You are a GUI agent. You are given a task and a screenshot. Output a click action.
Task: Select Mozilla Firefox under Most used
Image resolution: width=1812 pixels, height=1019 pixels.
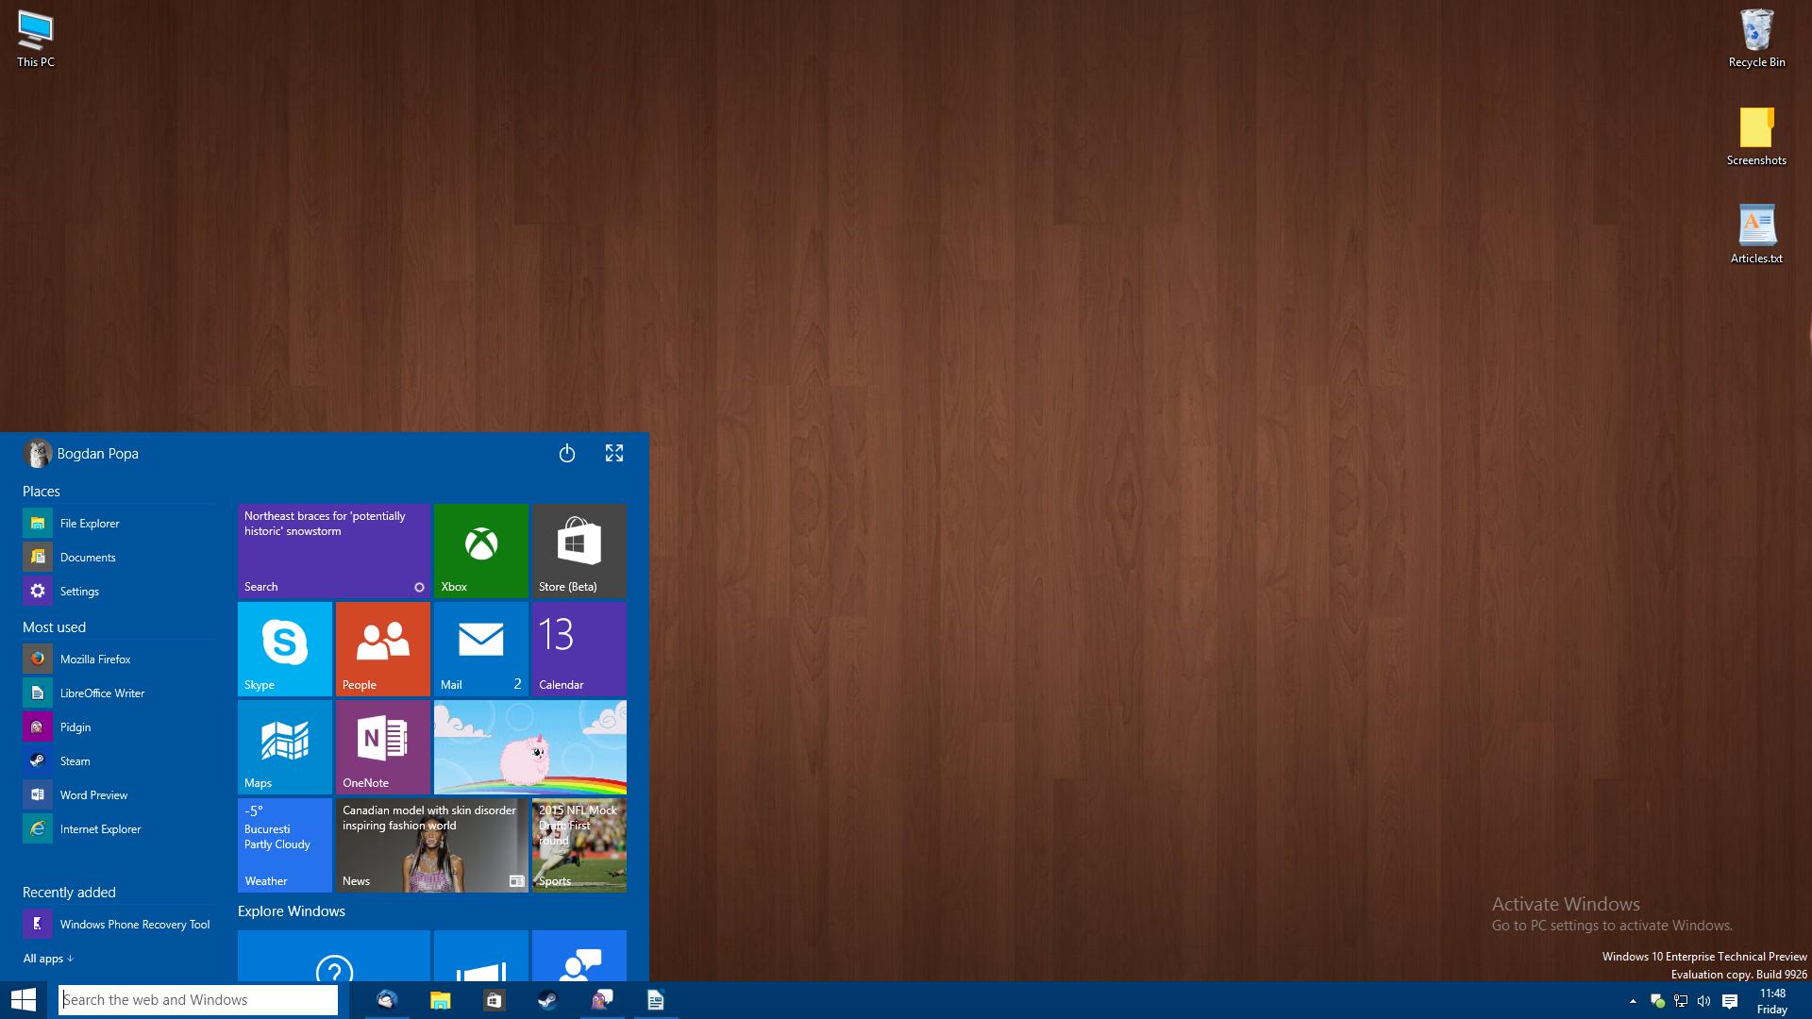click(95, 659)
